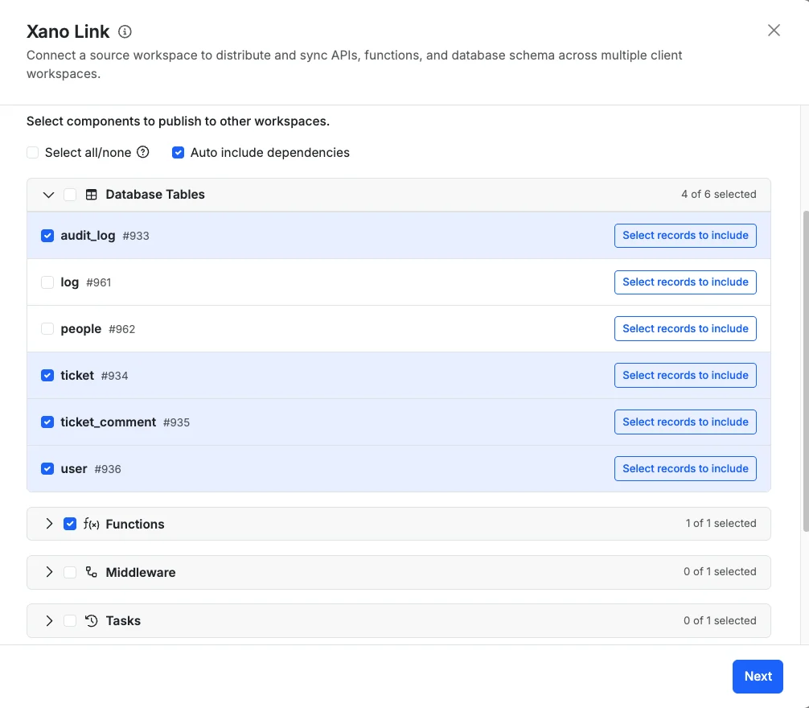Click the help icon next to Select all/none

(x=143, y=152)
